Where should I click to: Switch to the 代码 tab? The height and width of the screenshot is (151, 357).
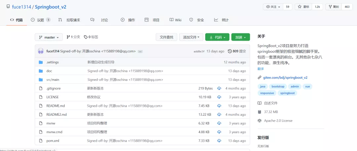[17, 20]
